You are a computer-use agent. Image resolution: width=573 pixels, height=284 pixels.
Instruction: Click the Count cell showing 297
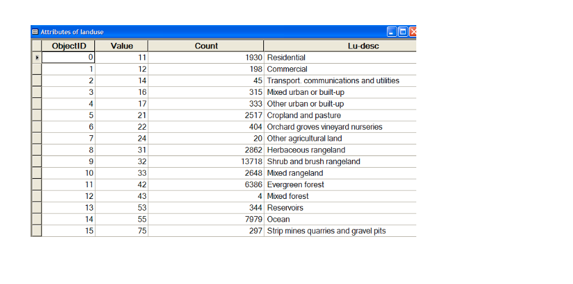pos(206,231)
